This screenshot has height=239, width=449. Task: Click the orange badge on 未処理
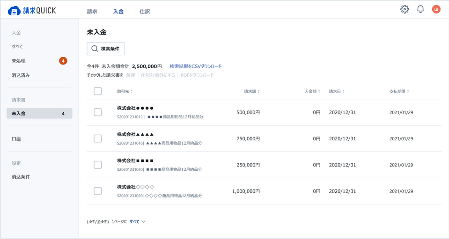pyautogui.click(x=63, y=61)
